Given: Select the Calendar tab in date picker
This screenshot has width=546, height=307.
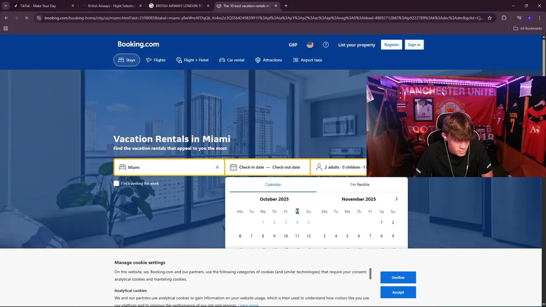Looking at the screenshot, I should (x=273, y=185).
